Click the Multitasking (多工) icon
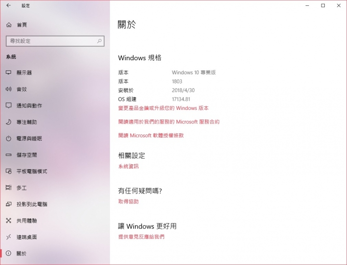 click(8, 188)
